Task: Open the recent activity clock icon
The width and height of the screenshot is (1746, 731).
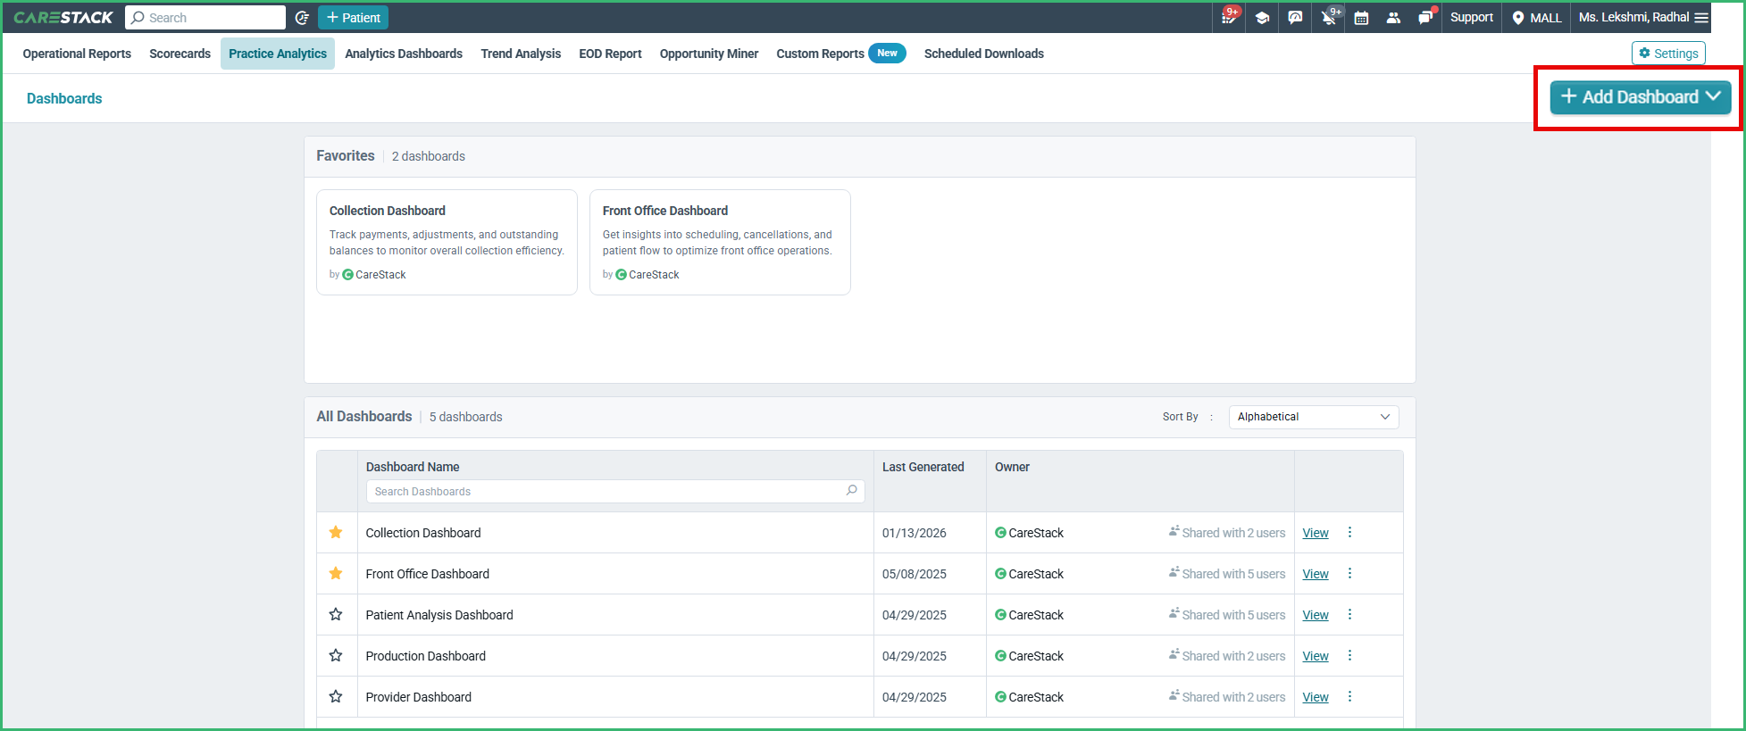Action: (302, 18)
